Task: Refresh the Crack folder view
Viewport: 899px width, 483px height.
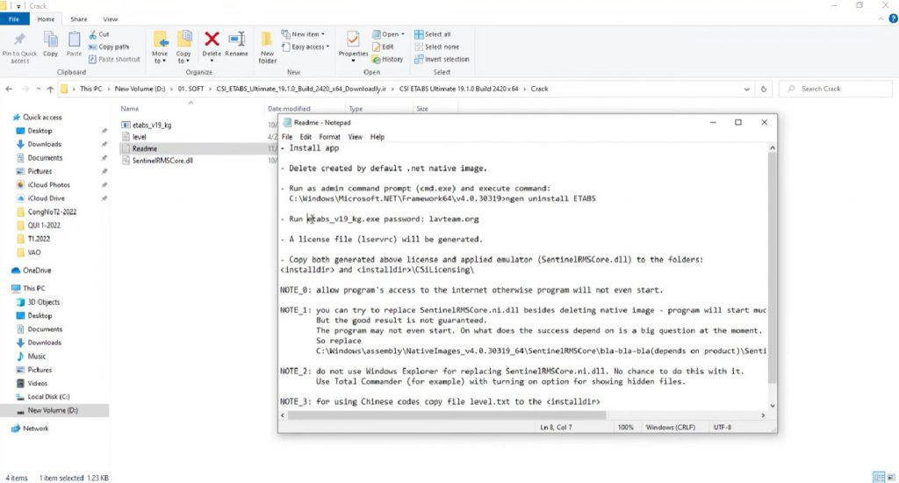Action: point(764,89)
